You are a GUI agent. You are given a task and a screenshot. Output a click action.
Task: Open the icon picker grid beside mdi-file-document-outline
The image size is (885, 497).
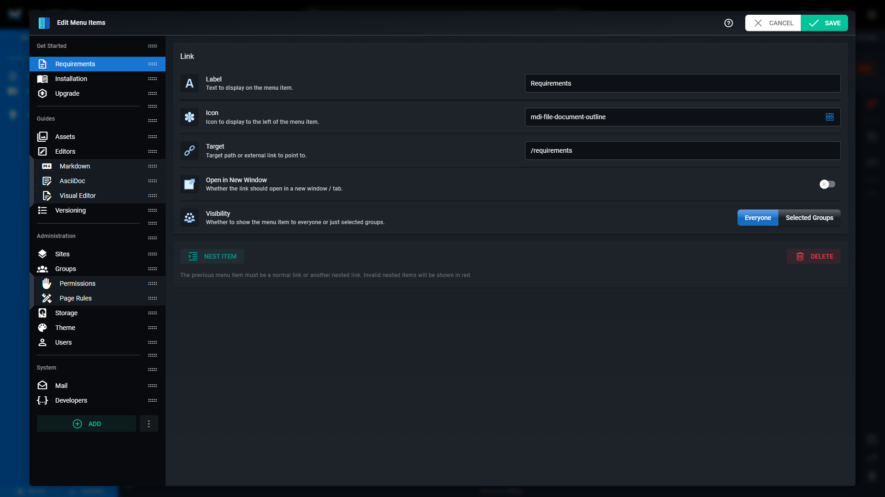pos(830,117)
